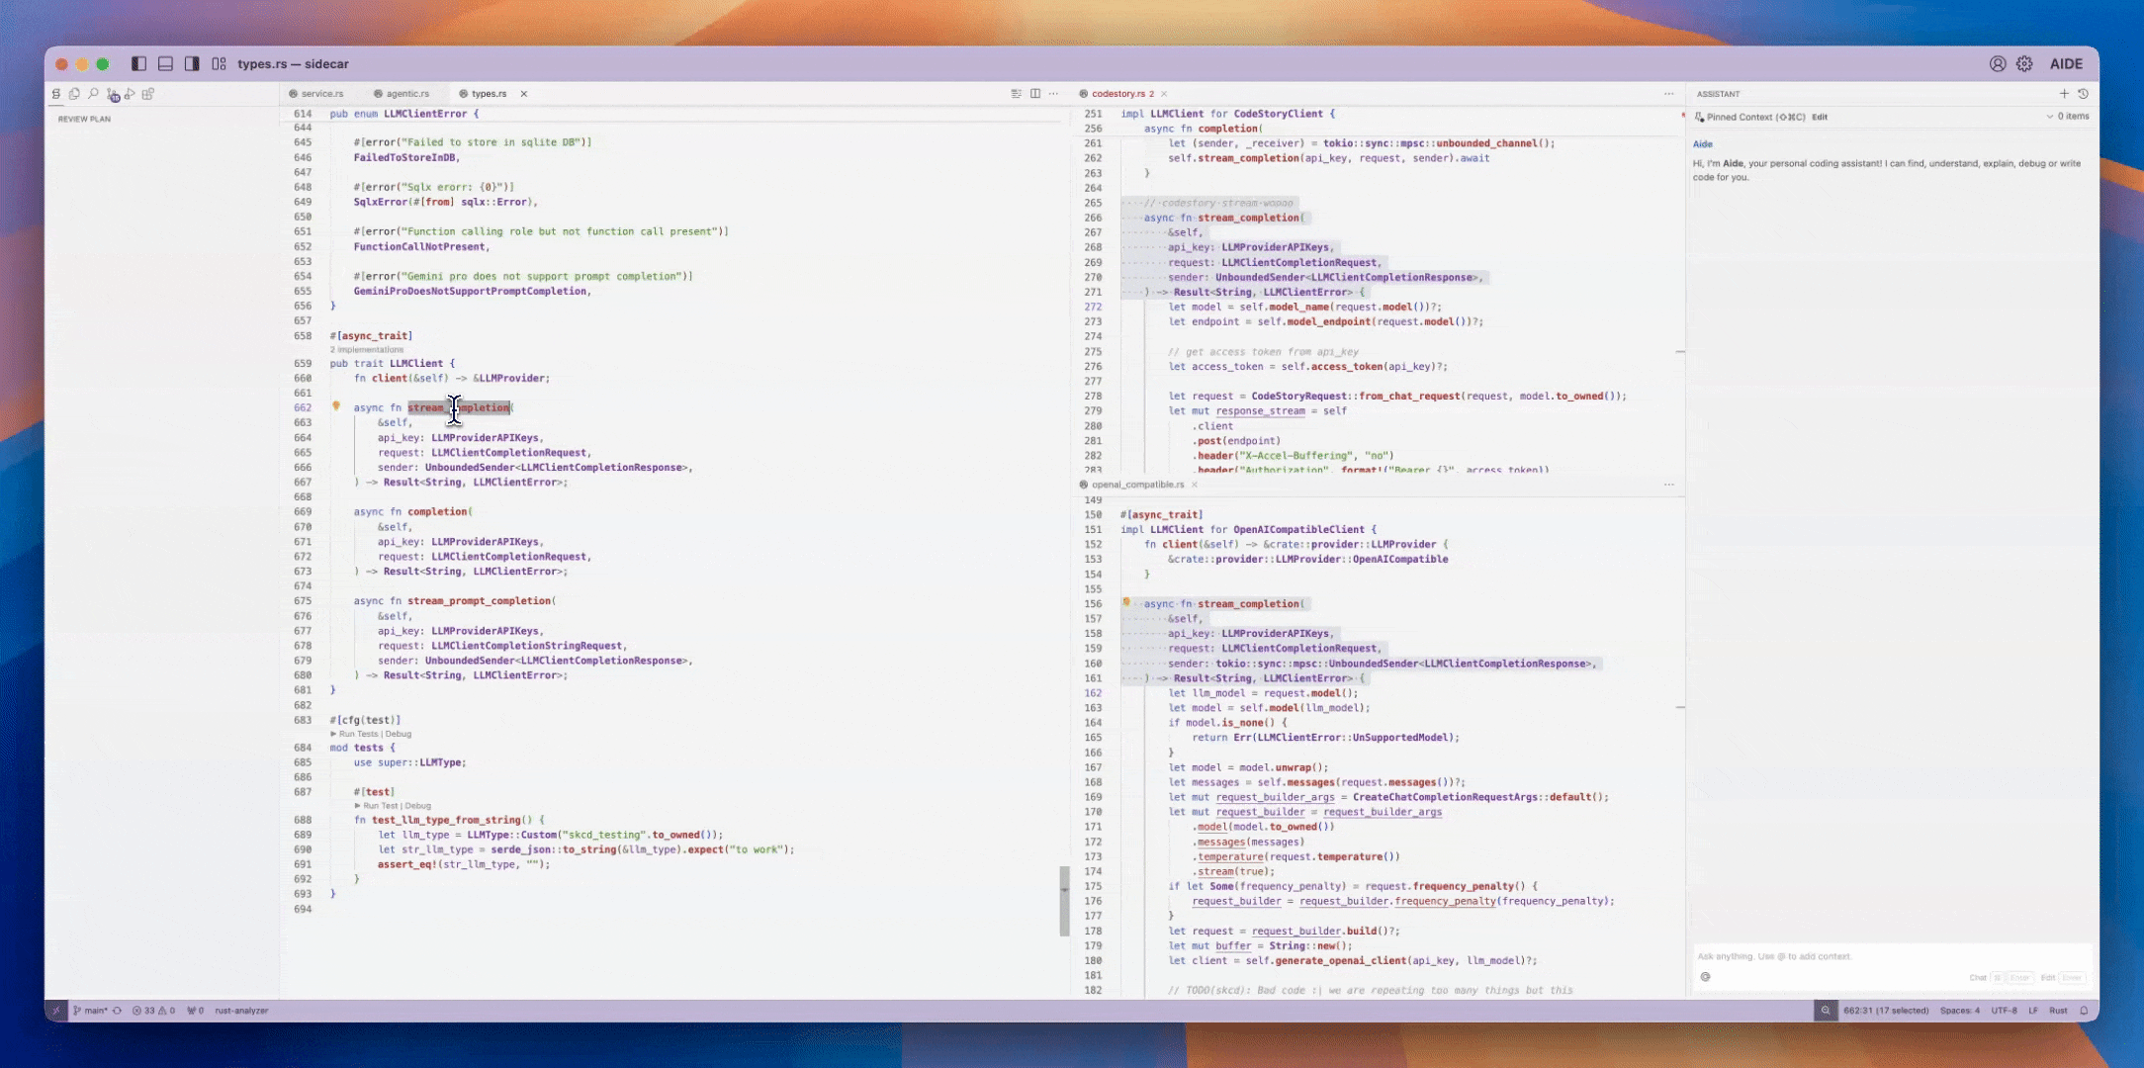The height and width of the screenshot is (1068, 2144).
Task: Click the pin context icon in AIDE panel
Action: pyautogui.click(x=1701, y=117)
